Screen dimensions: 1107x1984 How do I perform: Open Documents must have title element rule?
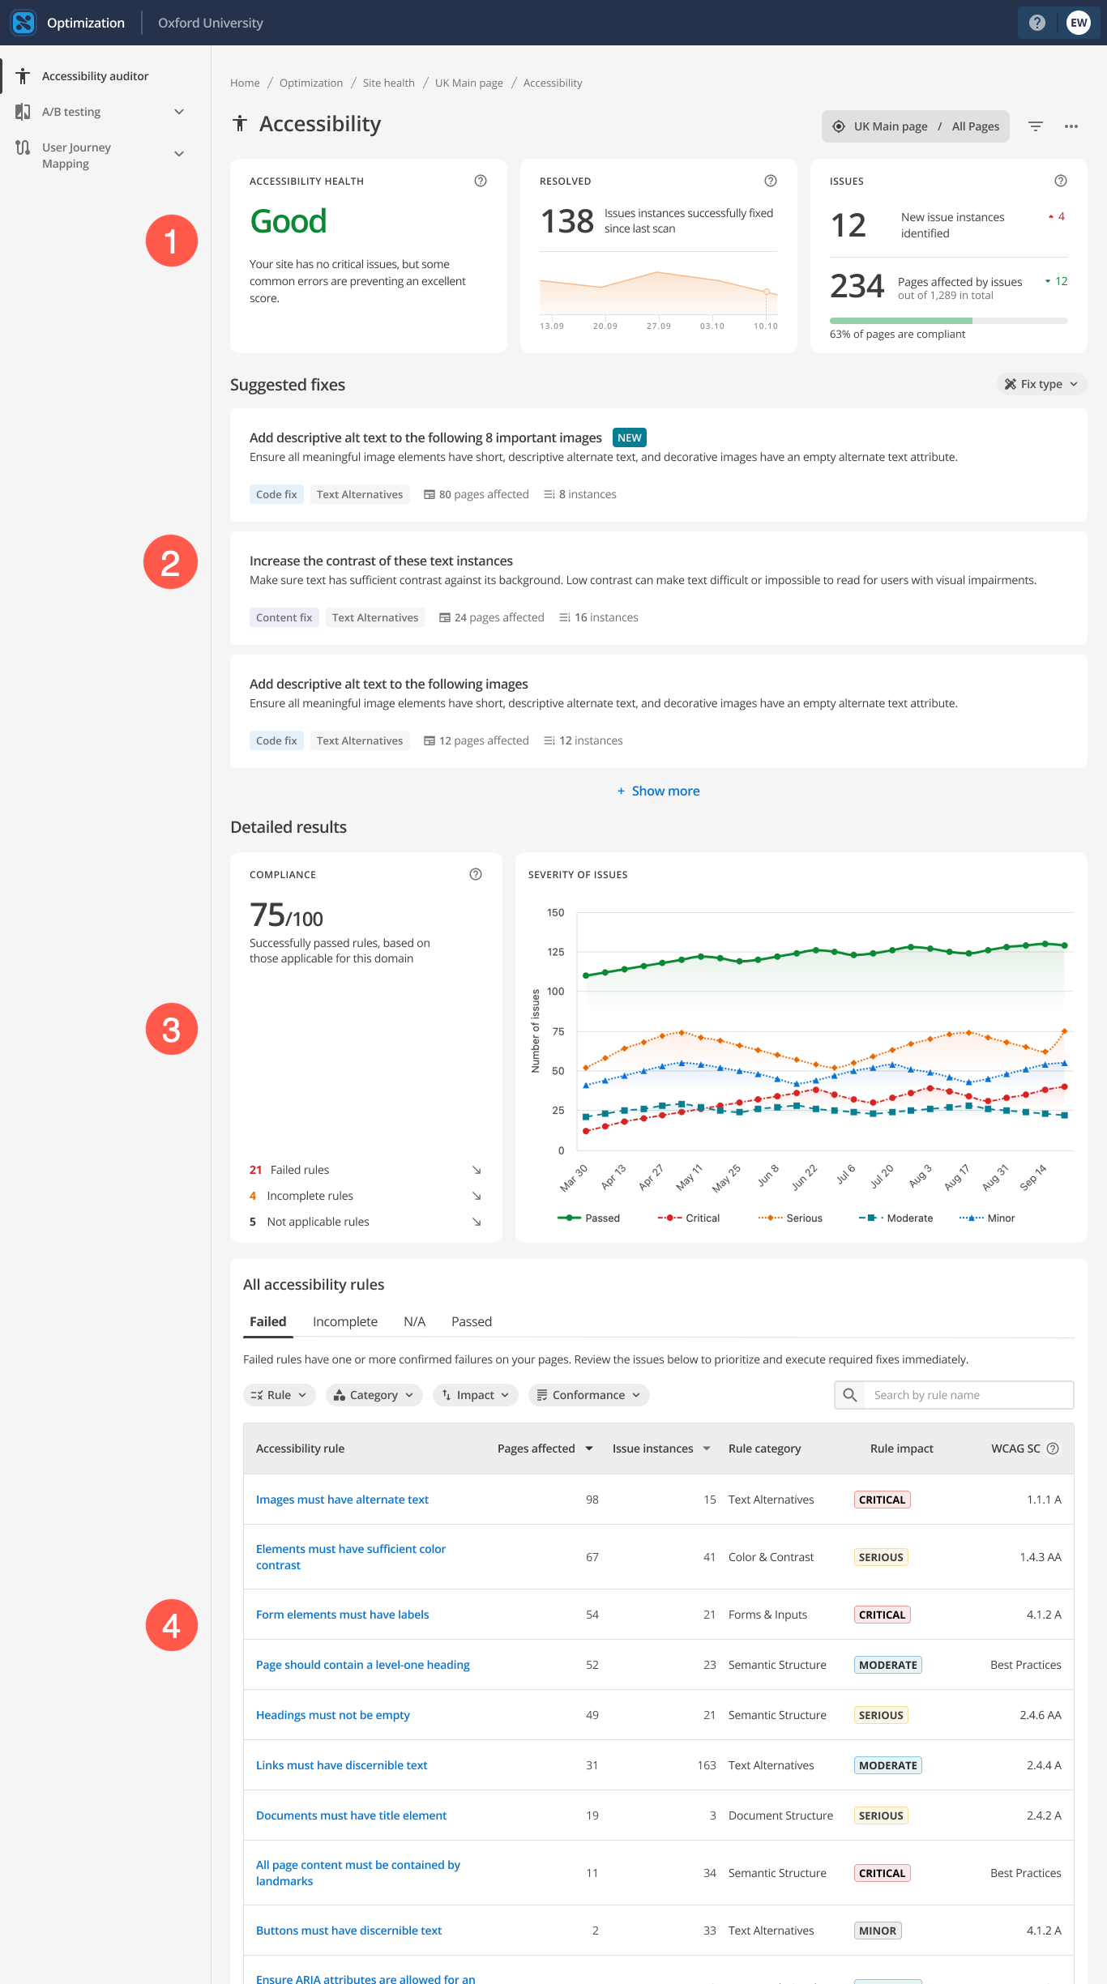[x=352, y=1815]
